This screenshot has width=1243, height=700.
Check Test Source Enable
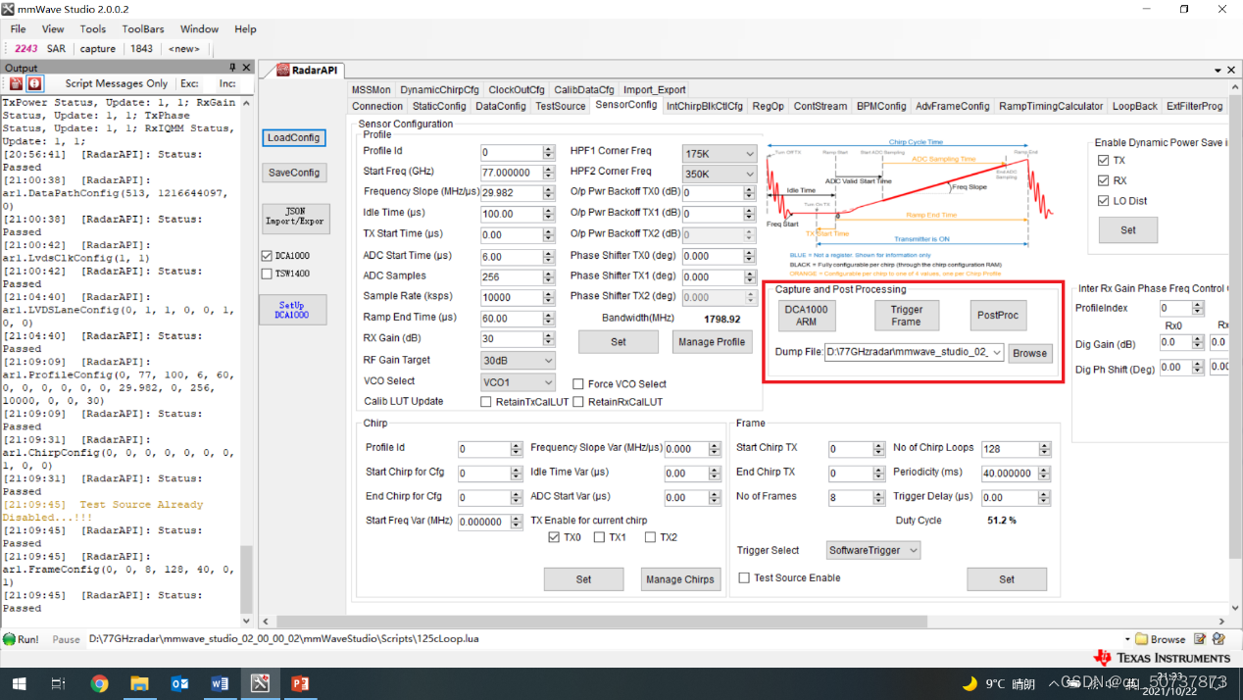click(744, 578)
